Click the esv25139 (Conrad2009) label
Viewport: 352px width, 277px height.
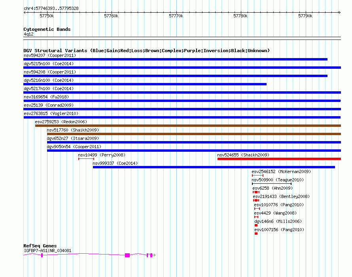tap(49, 105)
